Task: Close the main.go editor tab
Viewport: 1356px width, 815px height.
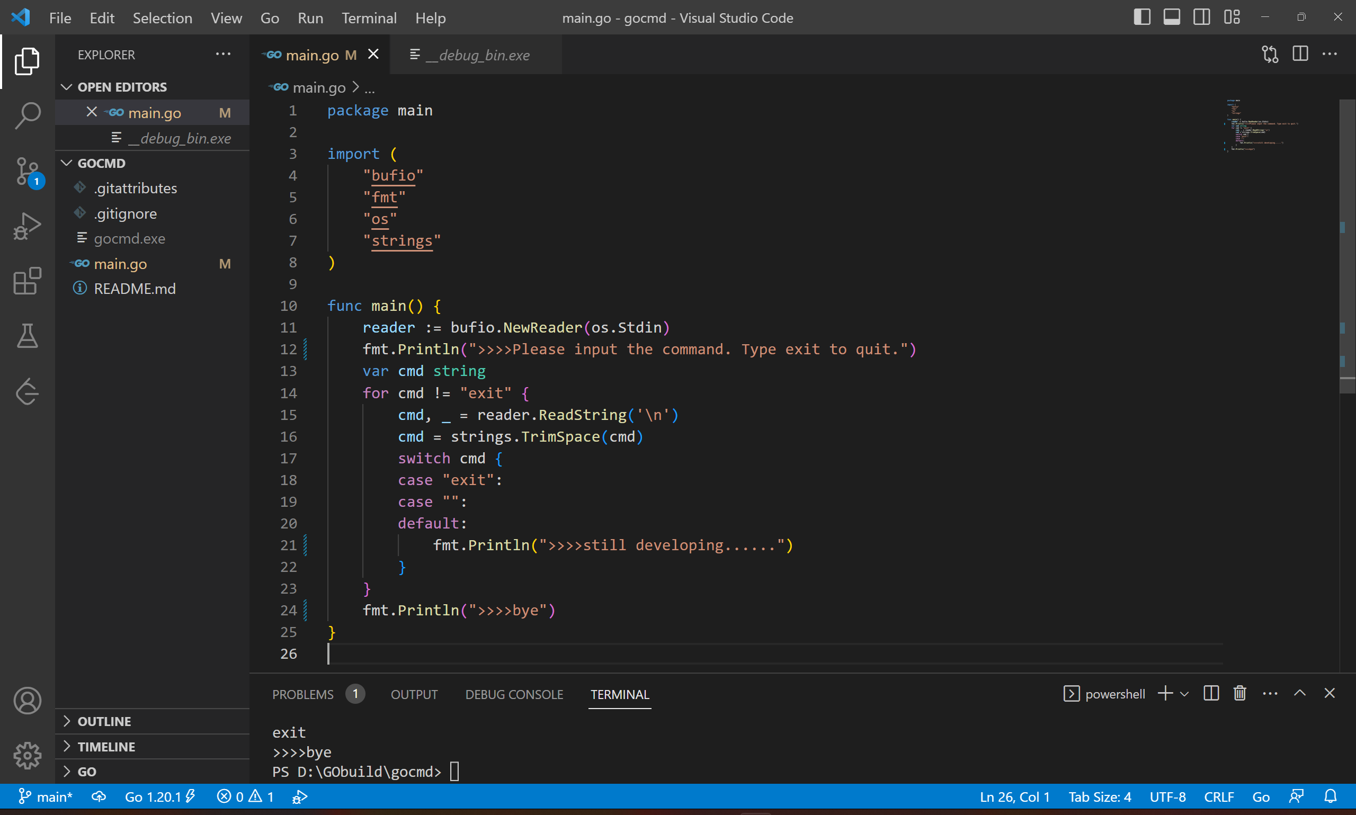Action: tap(373, 54)
